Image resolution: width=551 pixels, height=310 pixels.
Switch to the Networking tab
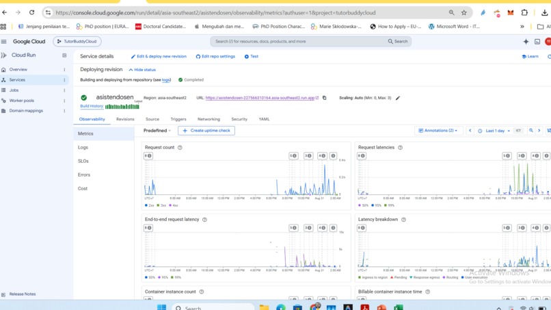[209, 119]
